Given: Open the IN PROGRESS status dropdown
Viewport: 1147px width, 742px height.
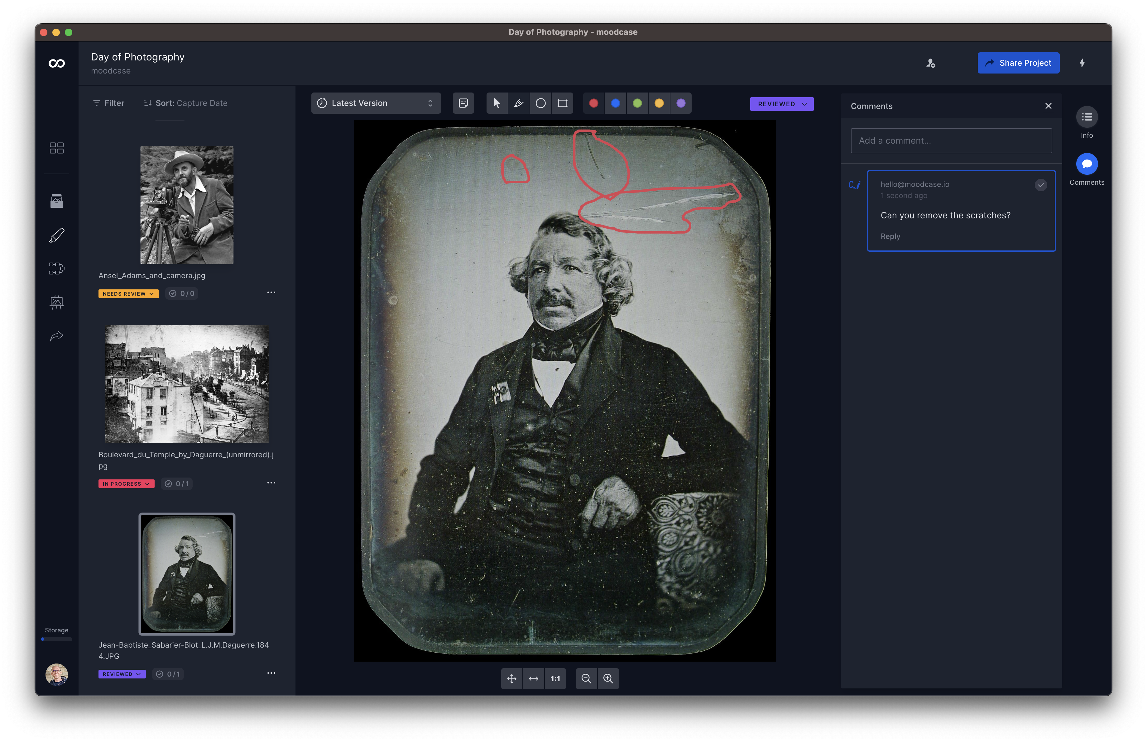Looking at the screenshot, I should [126, 484].
